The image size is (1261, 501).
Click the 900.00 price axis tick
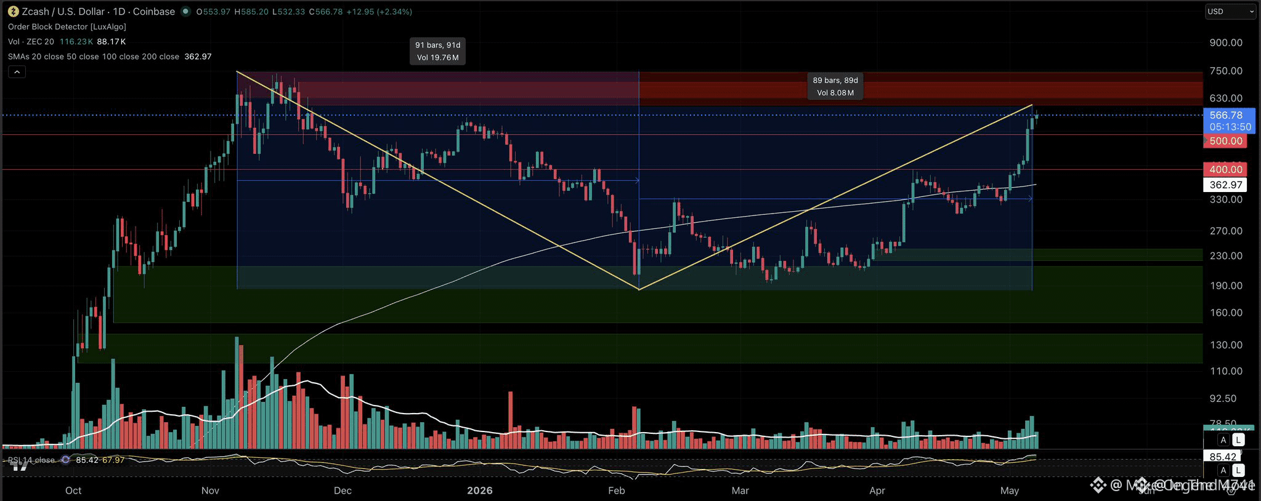[1226, 42]
